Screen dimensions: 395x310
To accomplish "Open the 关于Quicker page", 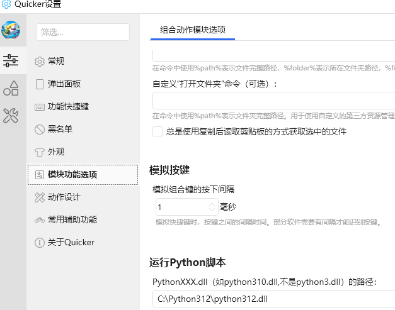I will [83, 242].
